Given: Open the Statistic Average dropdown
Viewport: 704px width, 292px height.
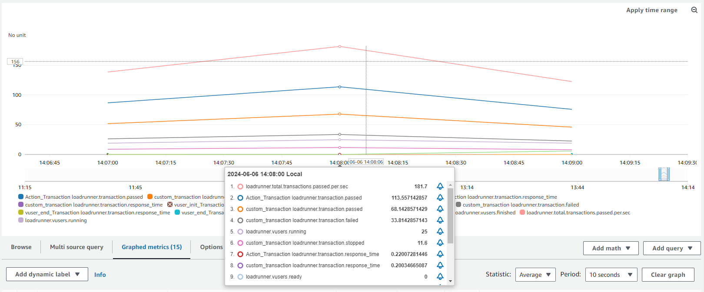Looking at the screenshot, I should 535,275.
